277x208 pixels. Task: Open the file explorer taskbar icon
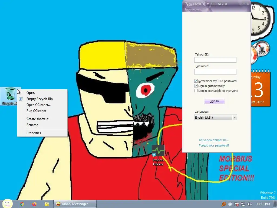coord(47,204)
